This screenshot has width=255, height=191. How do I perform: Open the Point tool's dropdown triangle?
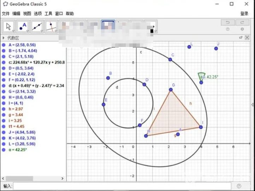pyautogui.click(x=28, y=31)
